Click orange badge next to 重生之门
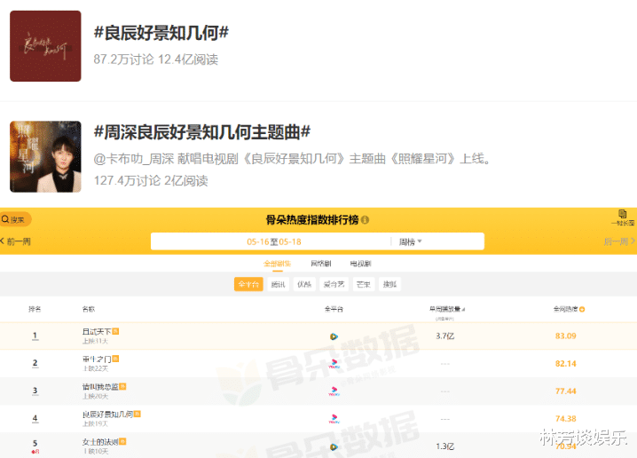 point(116,359)
